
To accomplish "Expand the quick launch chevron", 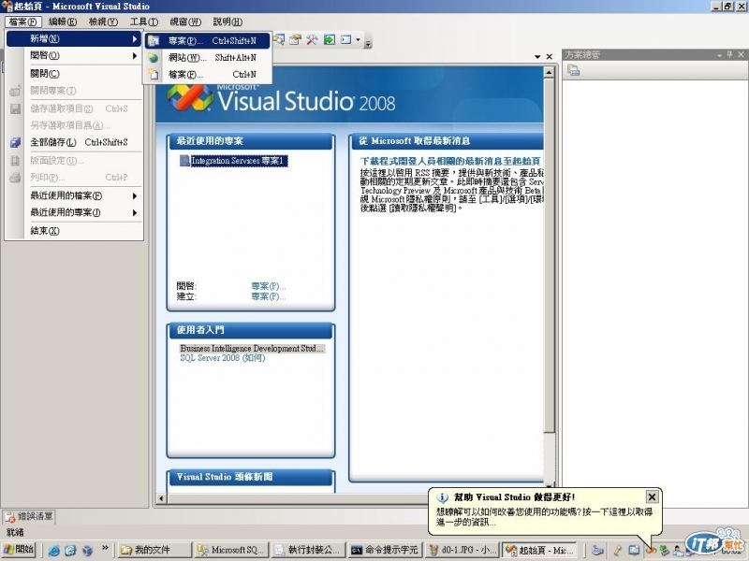I will (x=105, y=548).
